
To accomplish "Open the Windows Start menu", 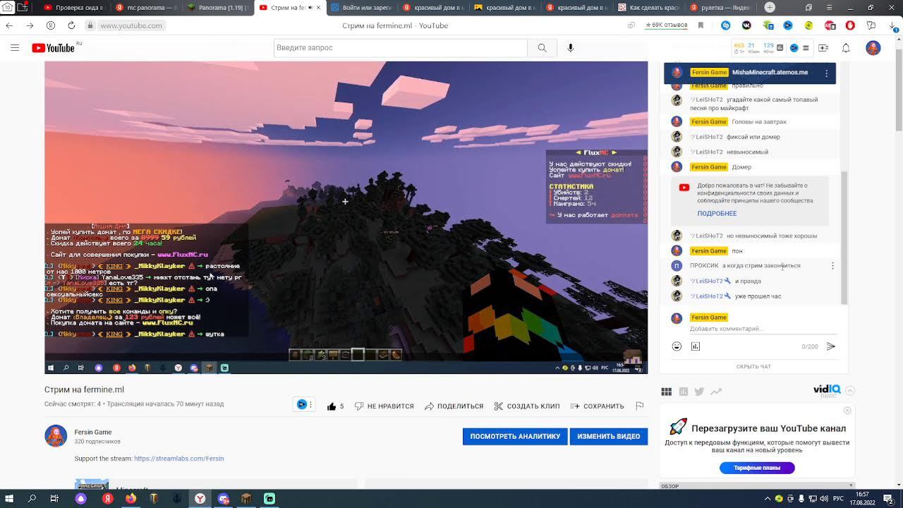I will pos(10,499).
